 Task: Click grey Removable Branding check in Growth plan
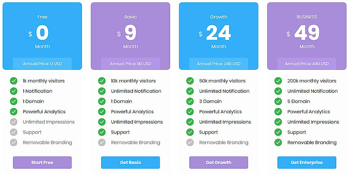point(190,143)
